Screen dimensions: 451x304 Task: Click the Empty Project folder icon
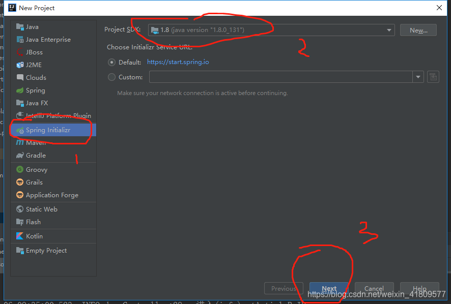20,251
